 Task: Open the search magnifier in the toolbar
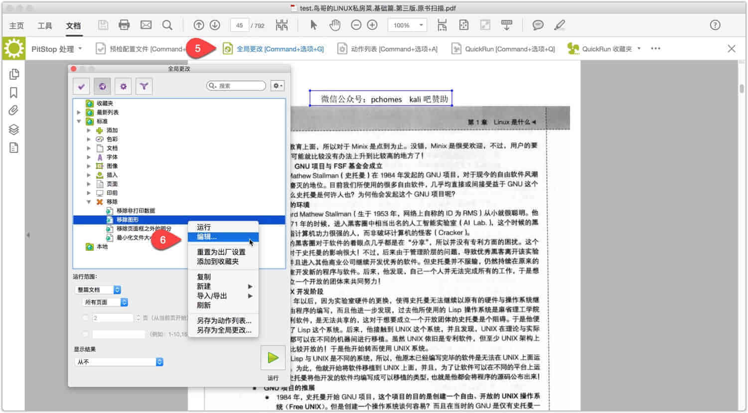pyautogui.click(x=167, y=25)
